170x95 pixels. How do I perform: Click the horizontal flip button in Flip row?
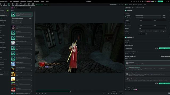pos(142,31)
